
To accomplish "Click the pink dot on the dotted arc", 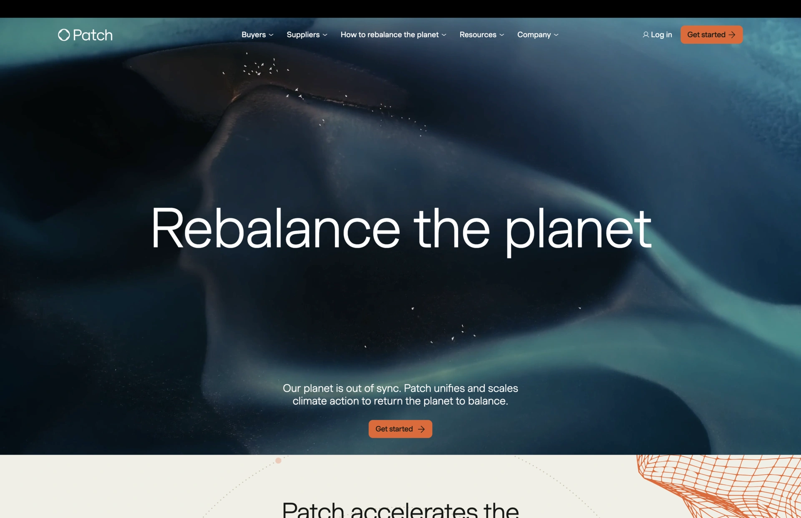I will 278,460.
